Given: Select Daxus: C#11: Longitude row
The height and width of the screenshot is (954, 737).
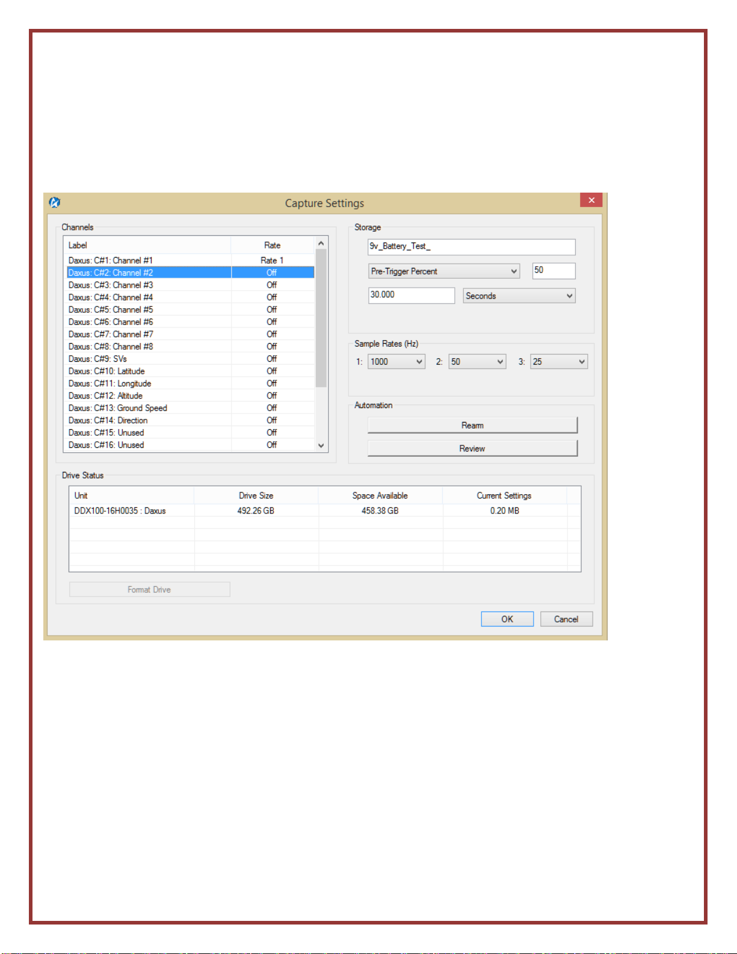Looking at the screenshot, I should (190, 383).
